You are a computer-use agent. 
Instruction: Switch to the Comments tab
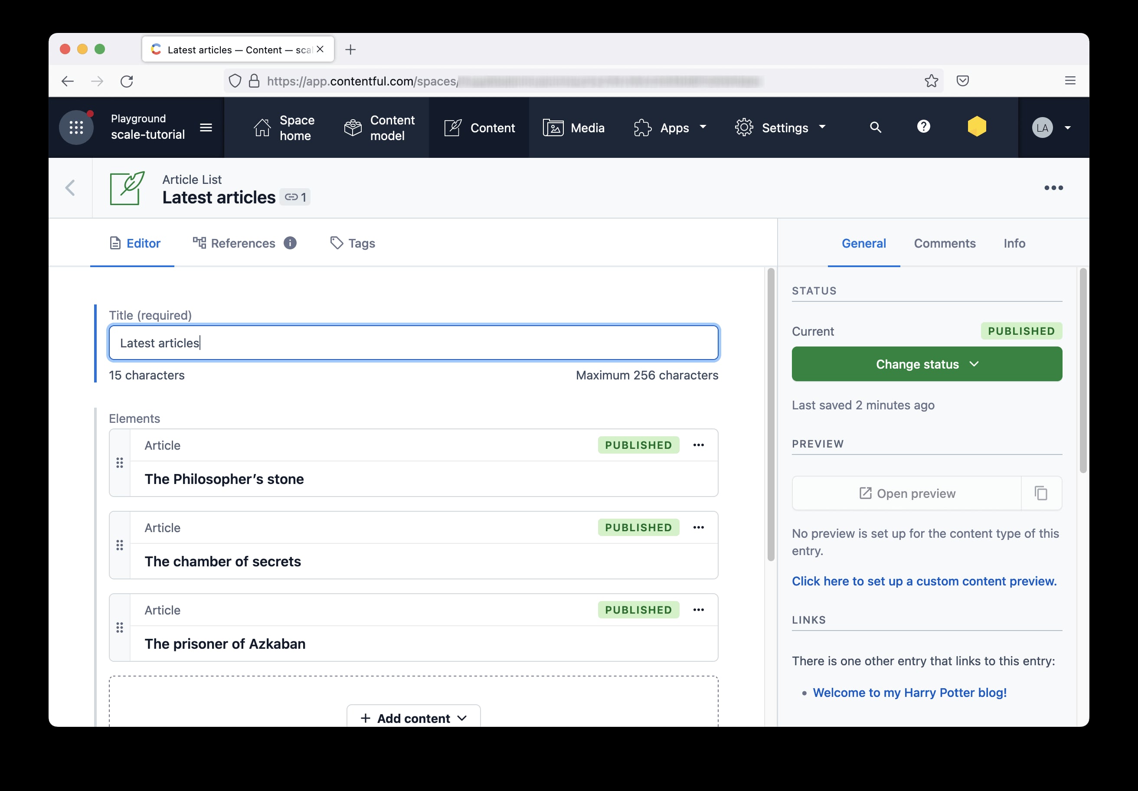[944, 243]
